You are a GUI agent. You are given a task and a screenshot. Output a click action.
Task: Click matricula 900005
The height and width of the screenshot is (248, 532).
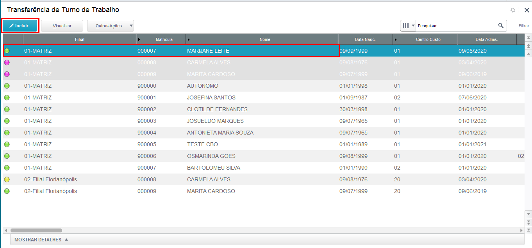click(147, 144)
